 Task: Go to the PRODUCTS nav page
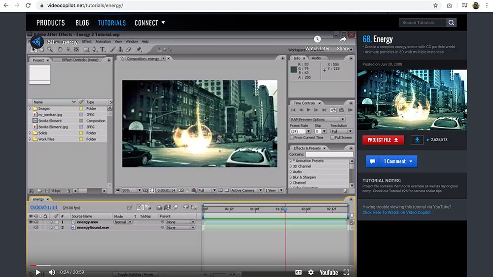pos(51,23)
